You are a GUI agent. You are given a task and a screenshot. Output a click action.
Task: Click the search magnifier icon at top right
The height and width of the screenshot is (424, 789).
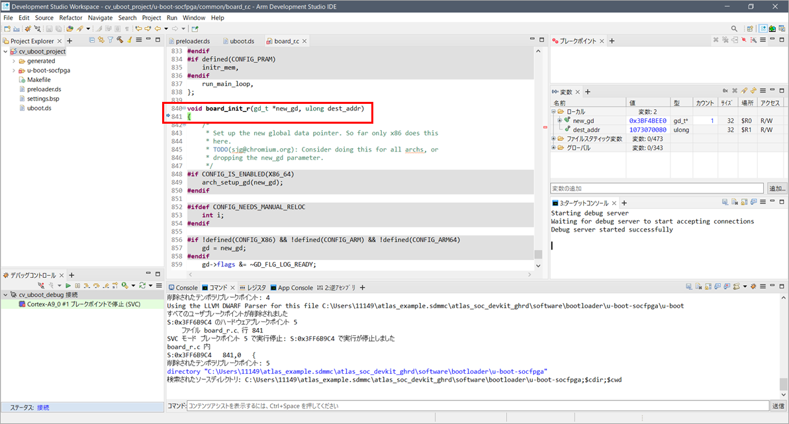(734, 28)
